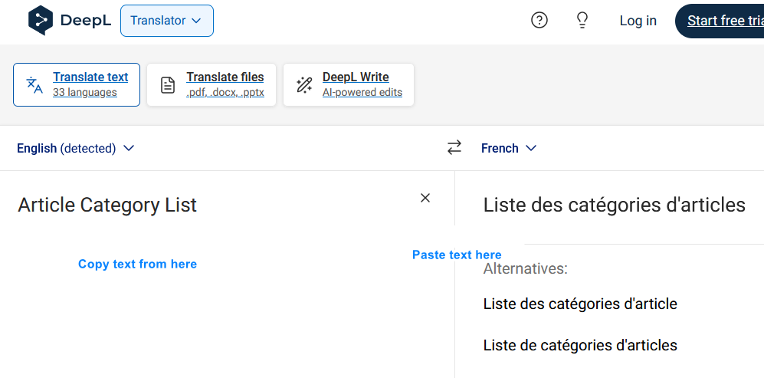Select alternative Liste des catégories d'article
Screen dimensions: 764x378
coord(580,304)
